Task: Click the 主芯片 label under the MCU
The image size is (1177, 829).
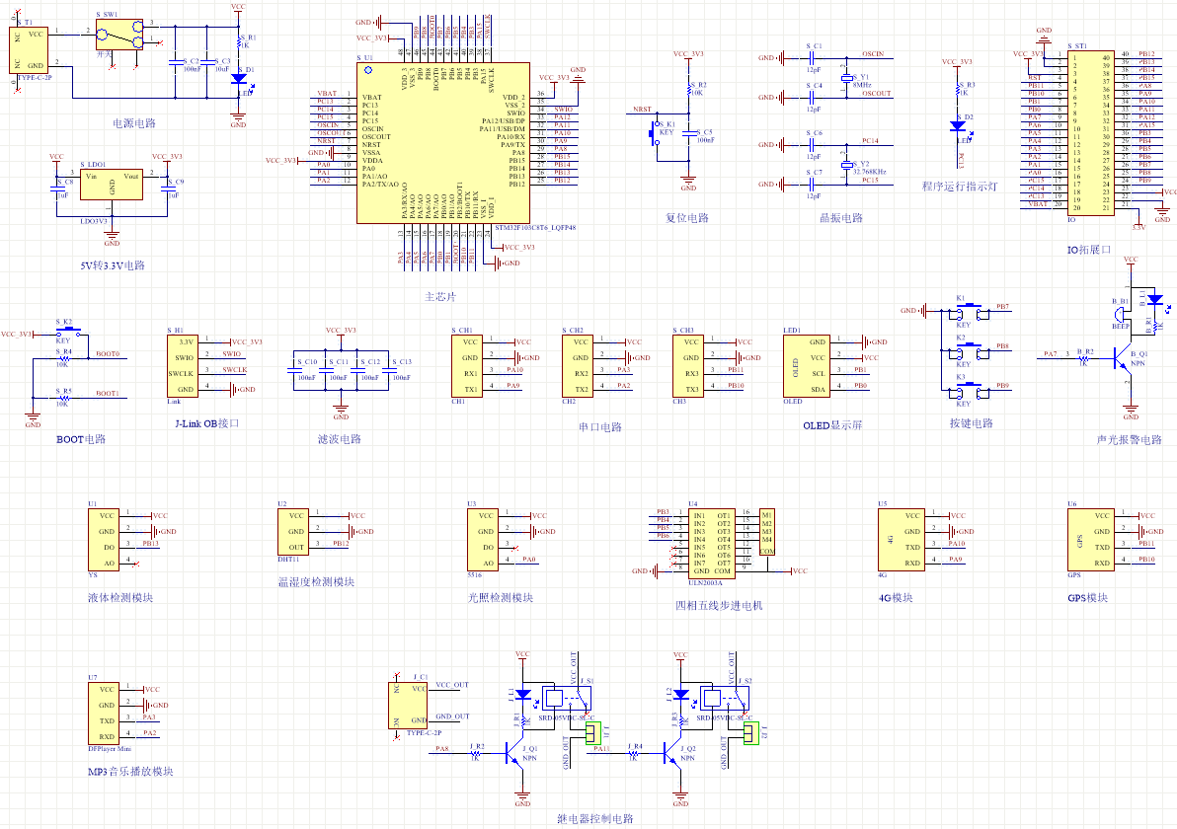Action: click(x=439, y=297)
